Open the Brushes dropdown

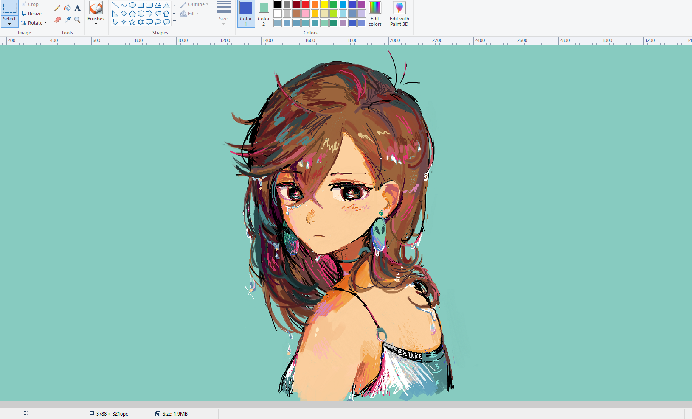point(96,24)
